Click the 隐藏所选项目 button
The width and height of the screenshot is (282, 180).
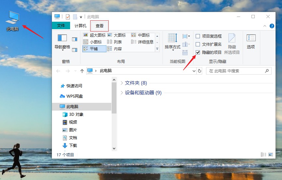point(232,44)
